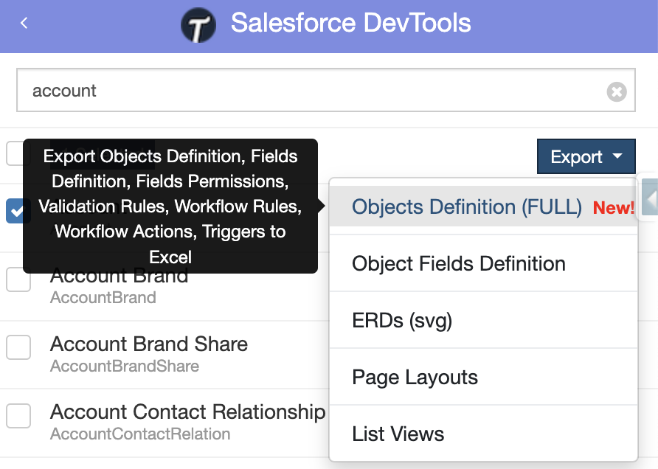This screenshot has height=469, width=658.
Task: Click the Salesforce DevTools logo icon
Action: click(x=198, y=25)
